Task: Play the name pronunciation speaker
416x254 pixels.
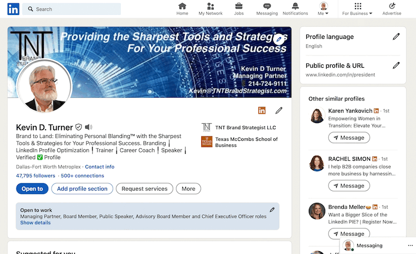Action: click(88, 127)
